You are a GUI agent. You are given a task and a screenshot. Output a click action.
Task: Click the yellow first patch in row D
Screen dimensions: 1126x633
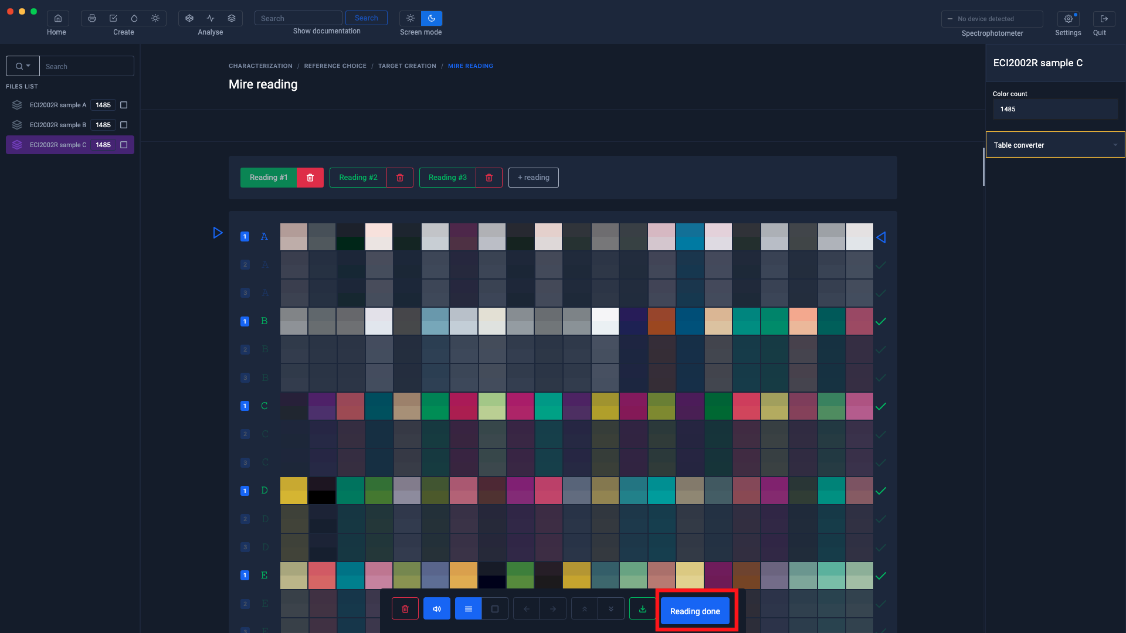pyautogui.click(x=294, y=491)
